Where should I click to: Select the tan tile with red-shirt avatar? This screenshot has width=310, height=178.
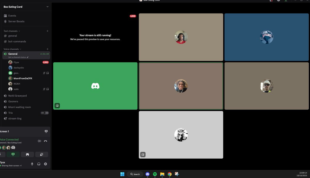coord(181,37)
